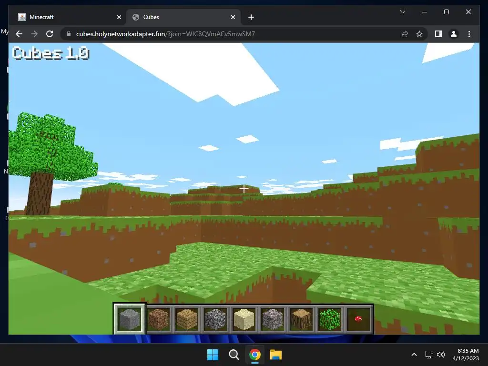This screenshot has height=366, width=488.
Task: Select the sand block in hotbar
Action: (x=244, y=319)
